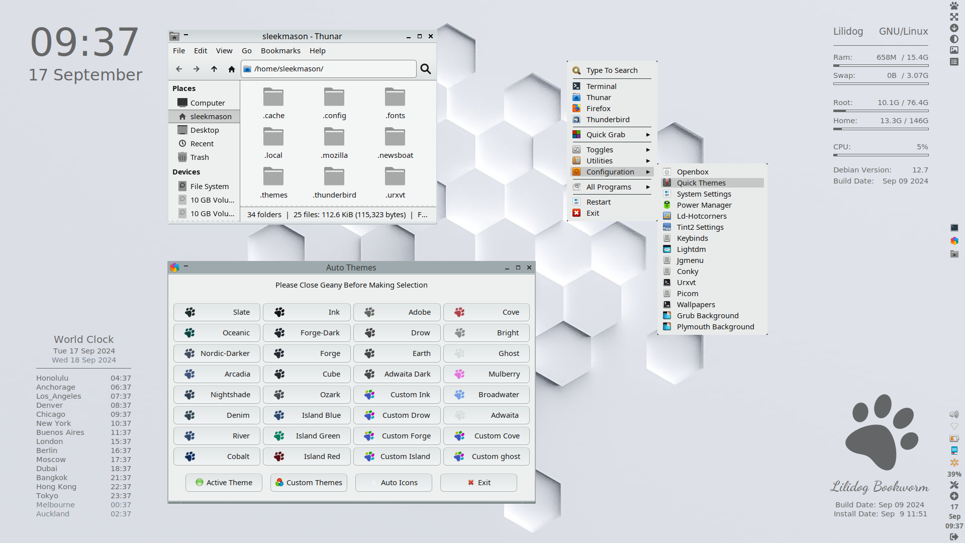Click the home icon in Thunar toolbar
Viewport: 965px width, 543px height.
[231, 69]
